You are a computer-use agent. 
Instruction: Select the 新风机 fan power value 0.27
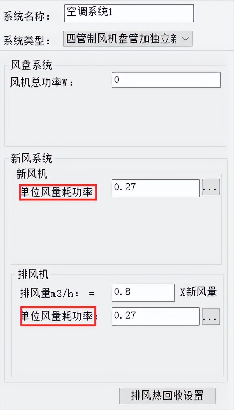point(155,188)
